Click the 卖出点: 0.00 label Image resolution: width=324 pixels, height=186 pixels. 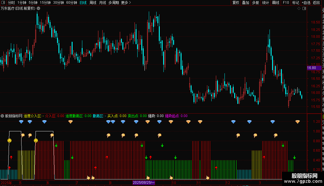point(137,116)
